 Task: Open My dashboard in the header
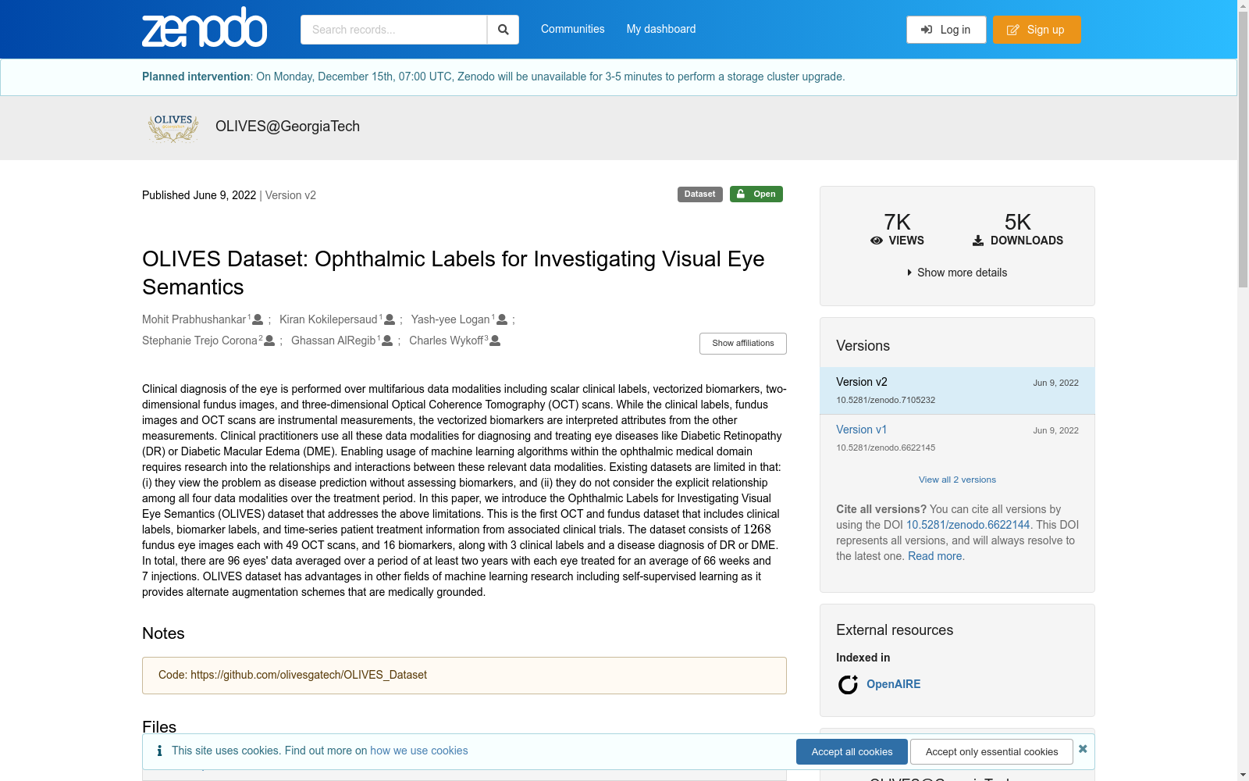pyautogui.click(x=661, y=29)
